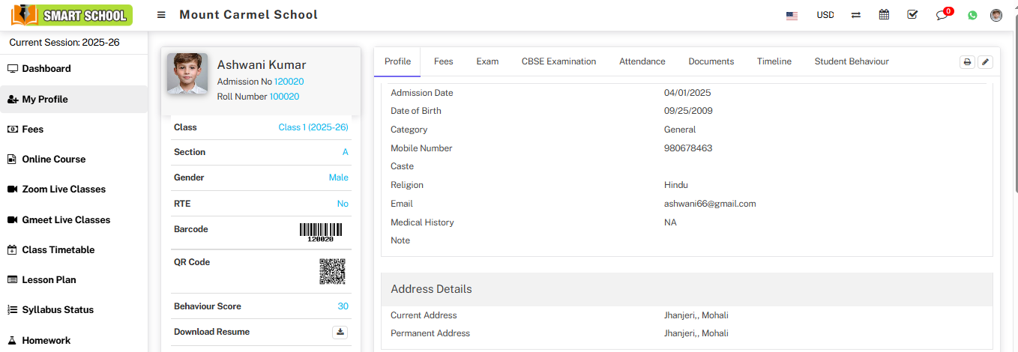Click the Class 1 (2025-26) link
The image size is (1018, 352).
pos(313,127)
